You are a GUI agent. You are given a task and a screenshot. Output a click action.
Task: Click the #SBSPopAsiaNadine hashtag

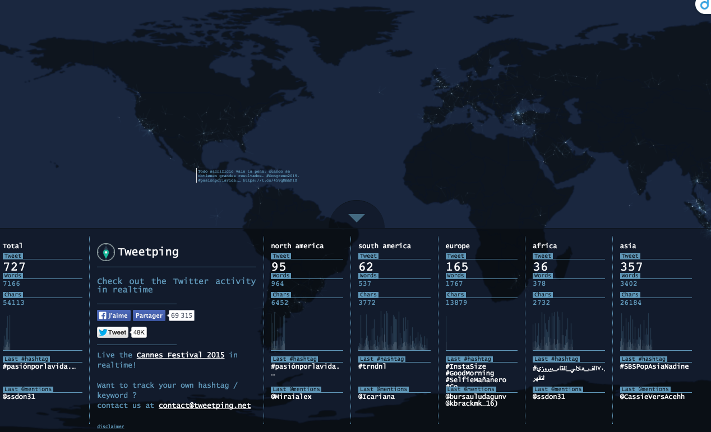(654, 366)
